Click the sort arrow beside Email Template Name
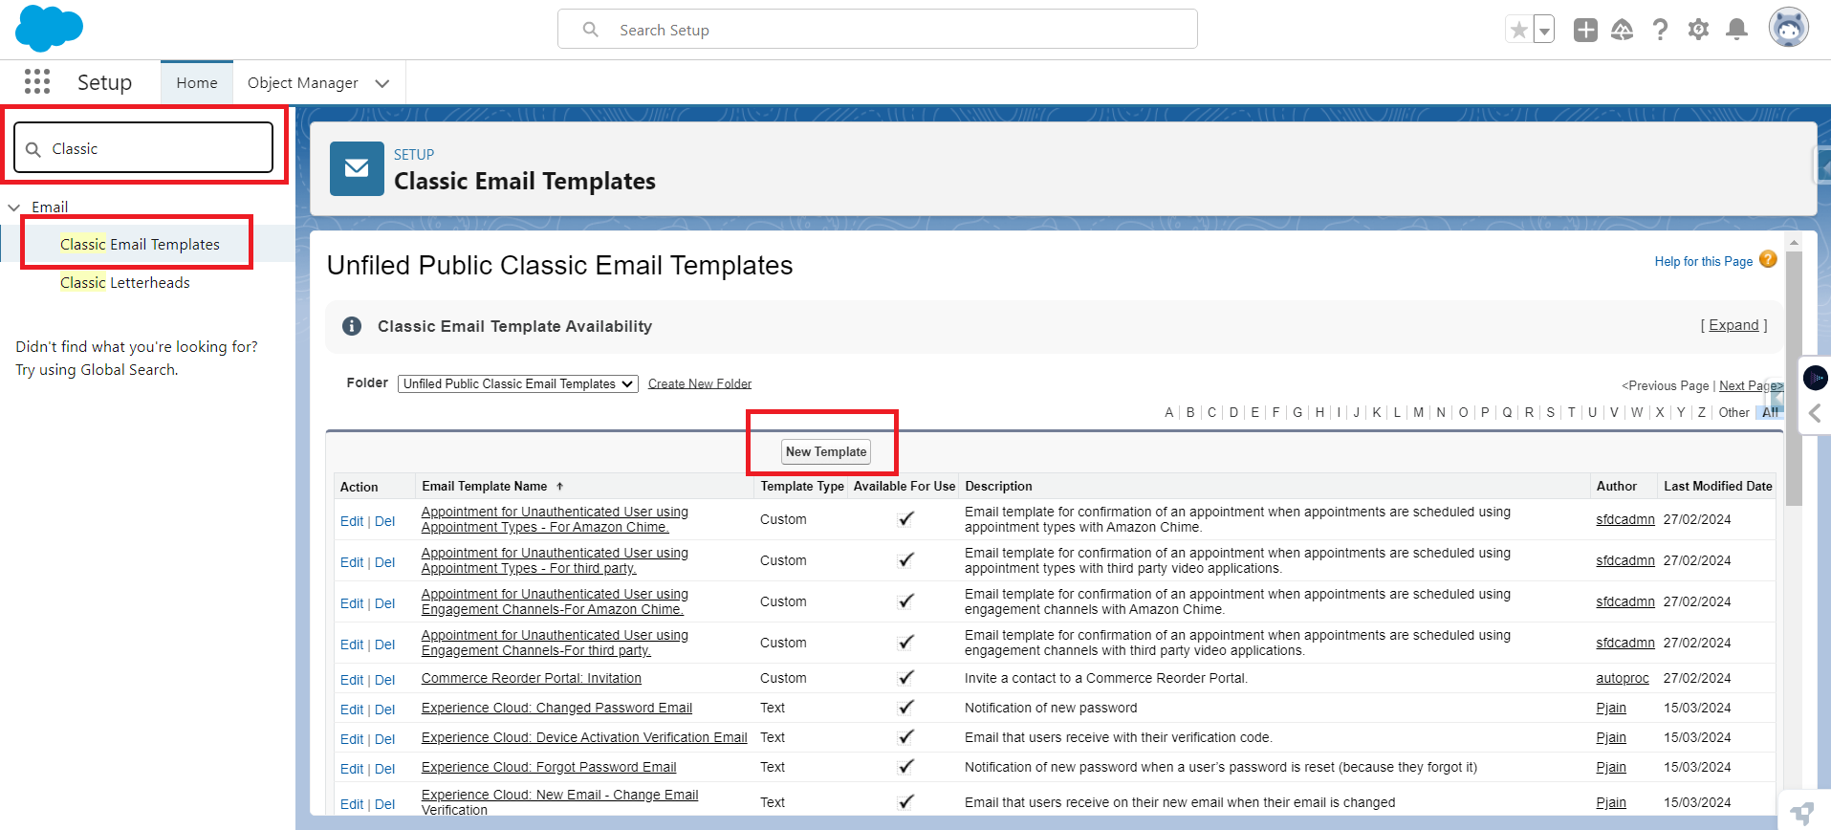Image resolution: width=1831 pixels, height=830 pixels. 560,486
